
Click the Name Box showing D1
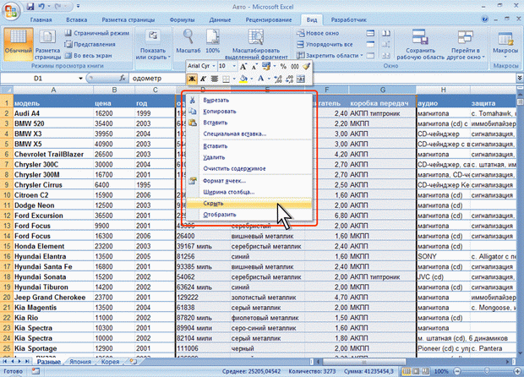38,78
